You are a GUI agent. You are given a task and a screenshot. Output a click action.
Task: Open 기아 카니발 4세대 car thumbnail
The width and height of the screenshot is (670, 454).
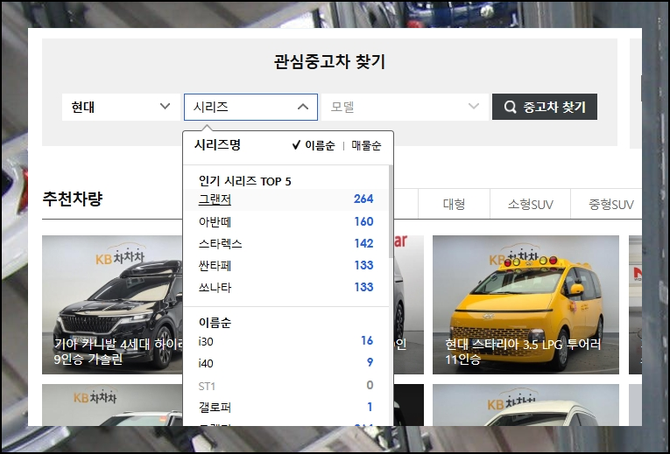[112, 304]
